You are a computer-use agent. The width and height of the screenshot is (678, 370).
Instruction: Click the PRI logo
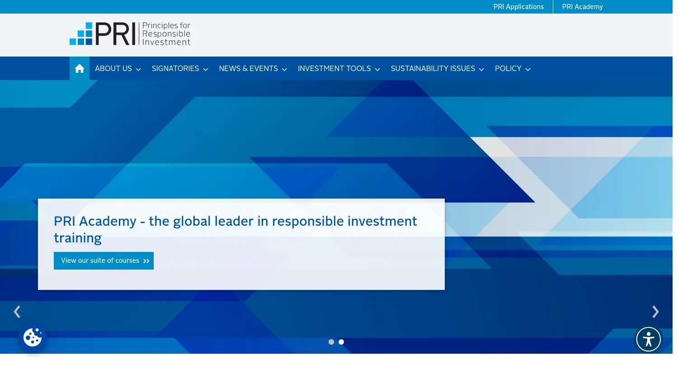130,34
